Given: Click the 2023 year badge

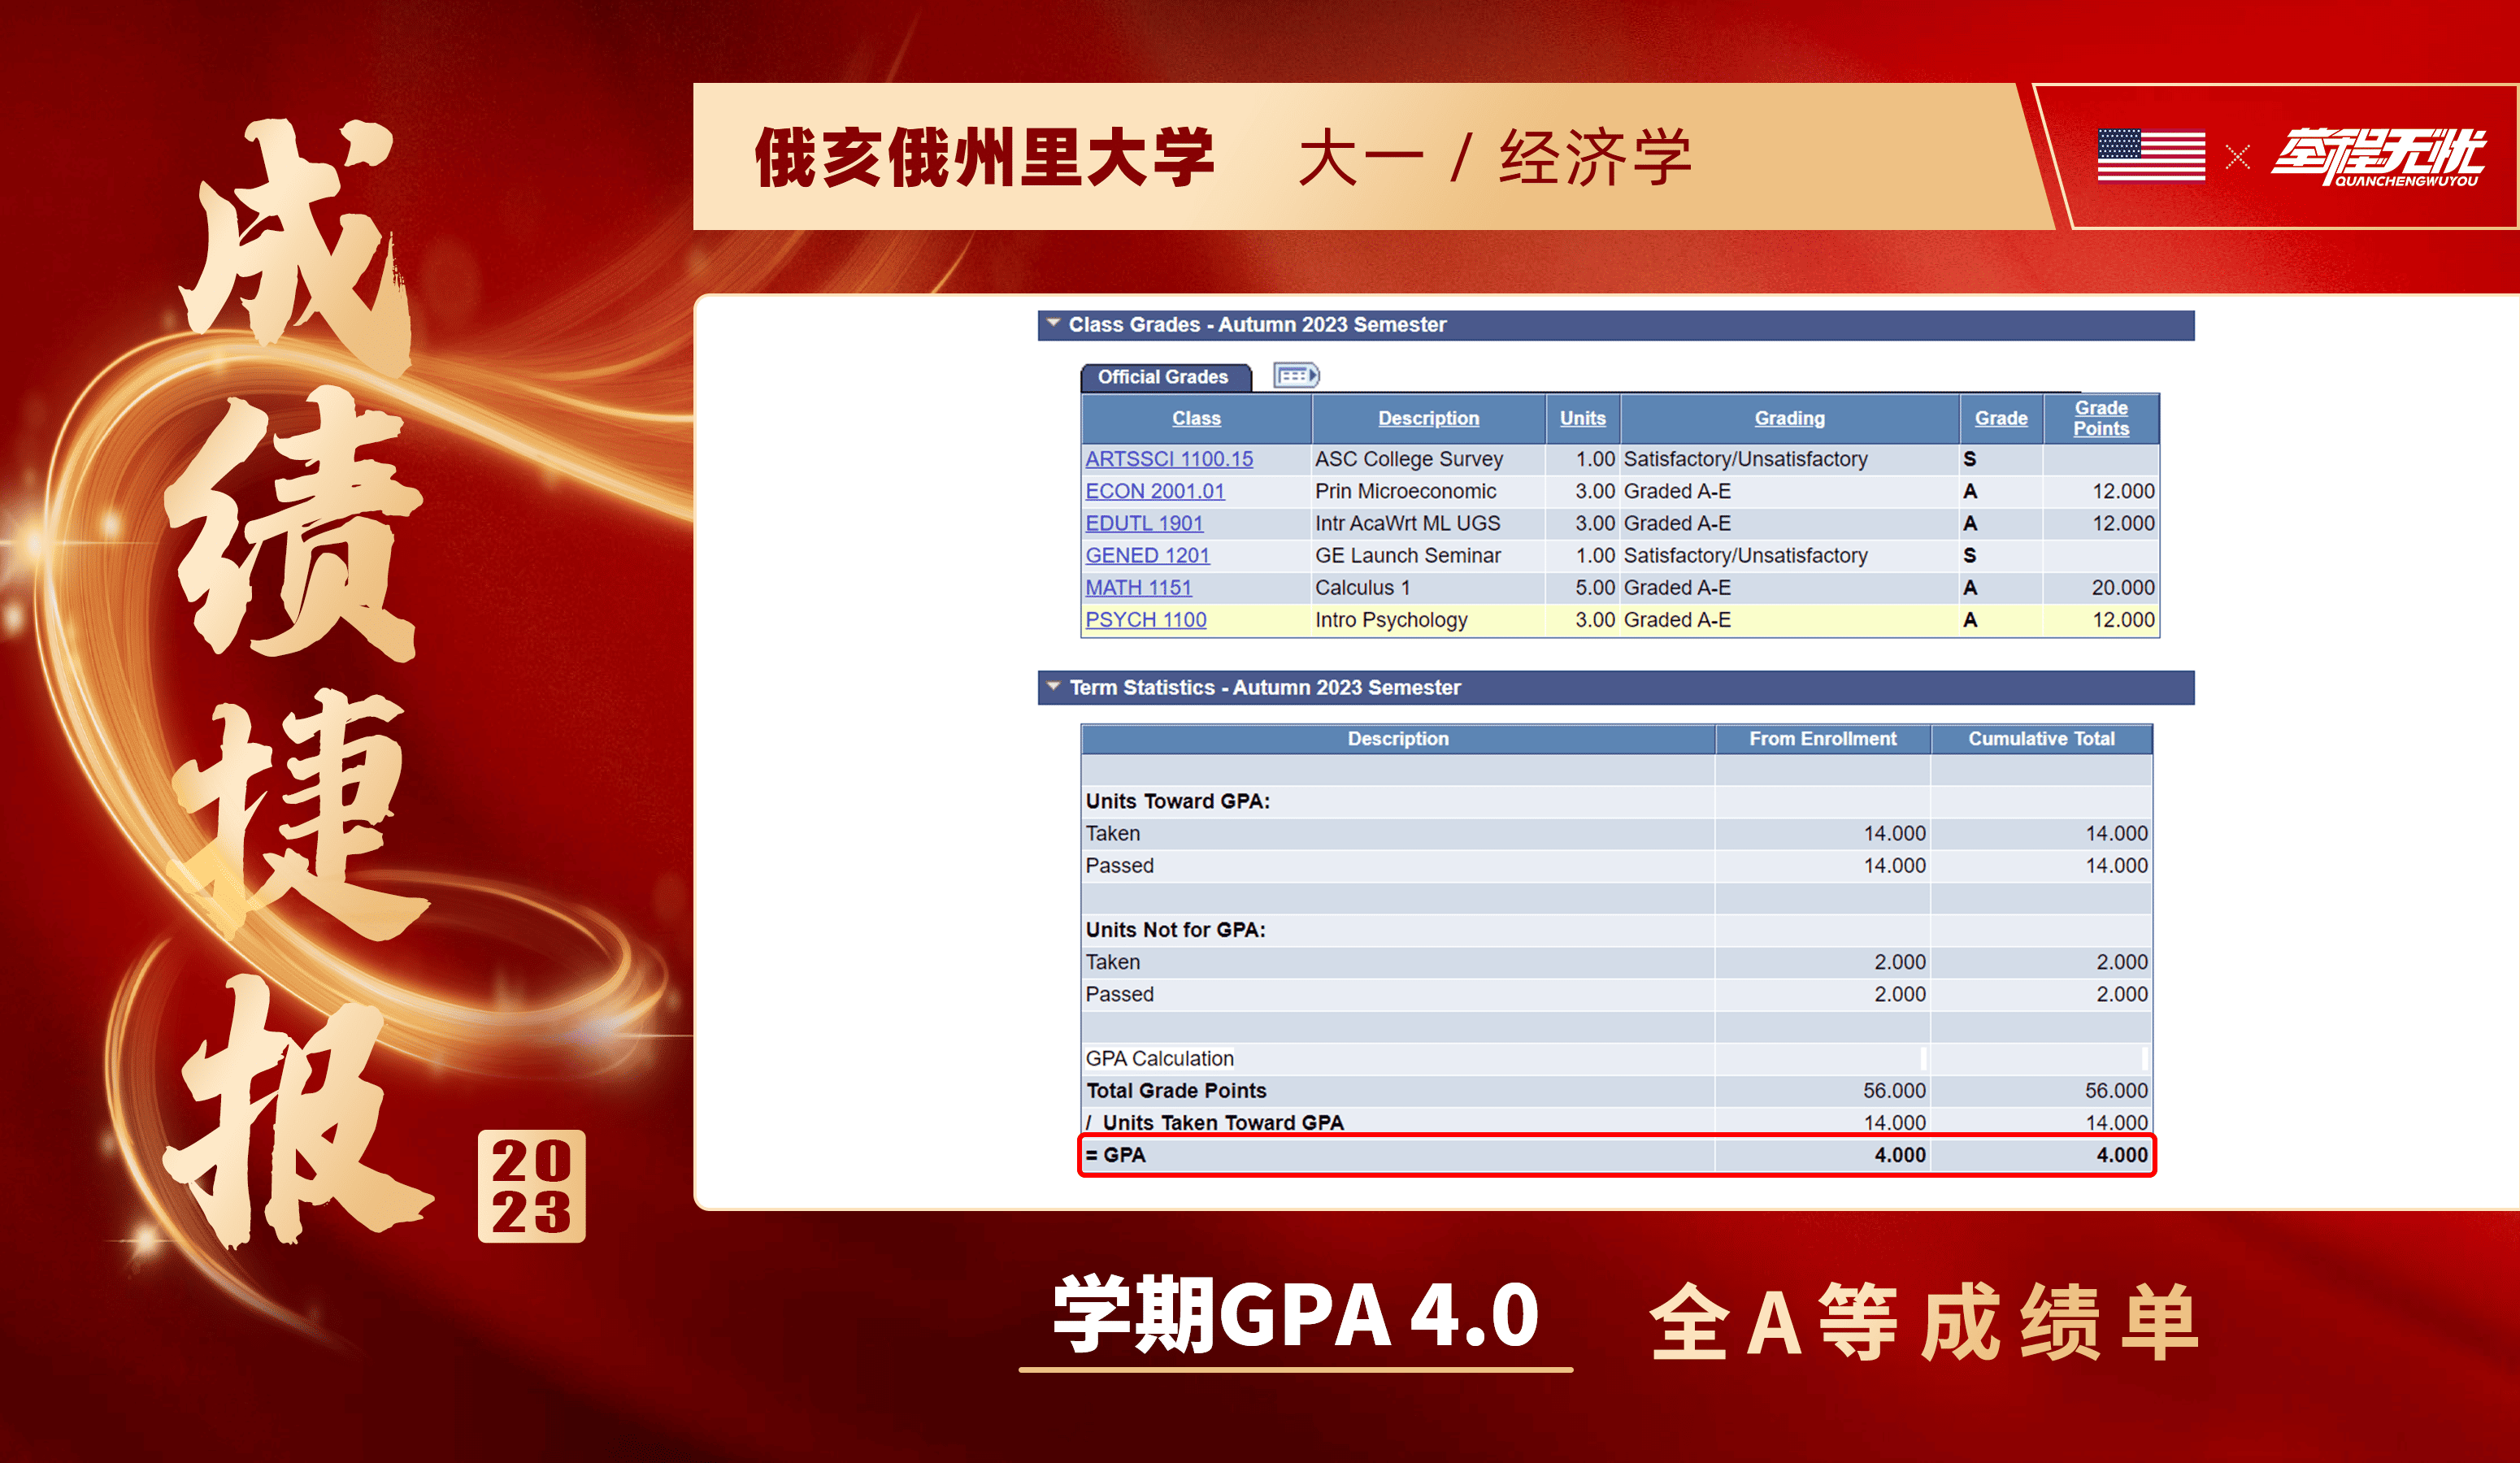Looking at the screenshot, I should (x=531, y=1186).
